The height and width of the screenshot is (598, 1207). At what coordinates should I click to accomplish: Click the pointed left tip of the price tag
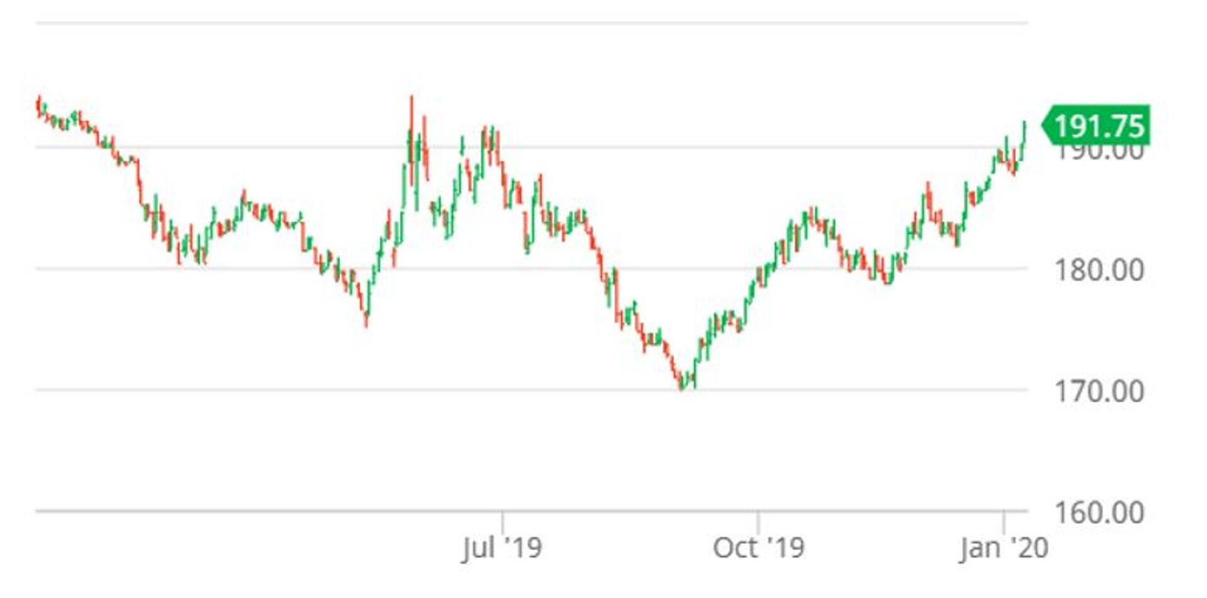point(1045,126)
